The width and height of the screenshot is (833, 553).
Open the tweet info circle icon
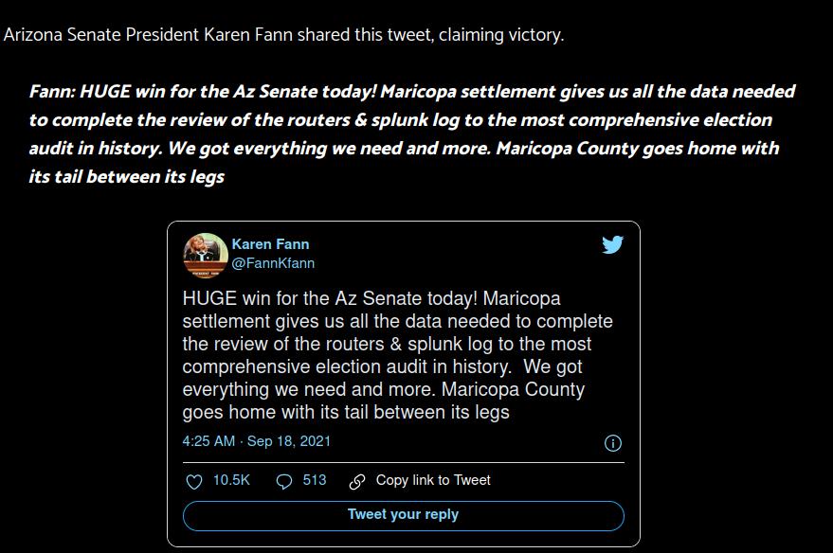[x=613, y=443]
